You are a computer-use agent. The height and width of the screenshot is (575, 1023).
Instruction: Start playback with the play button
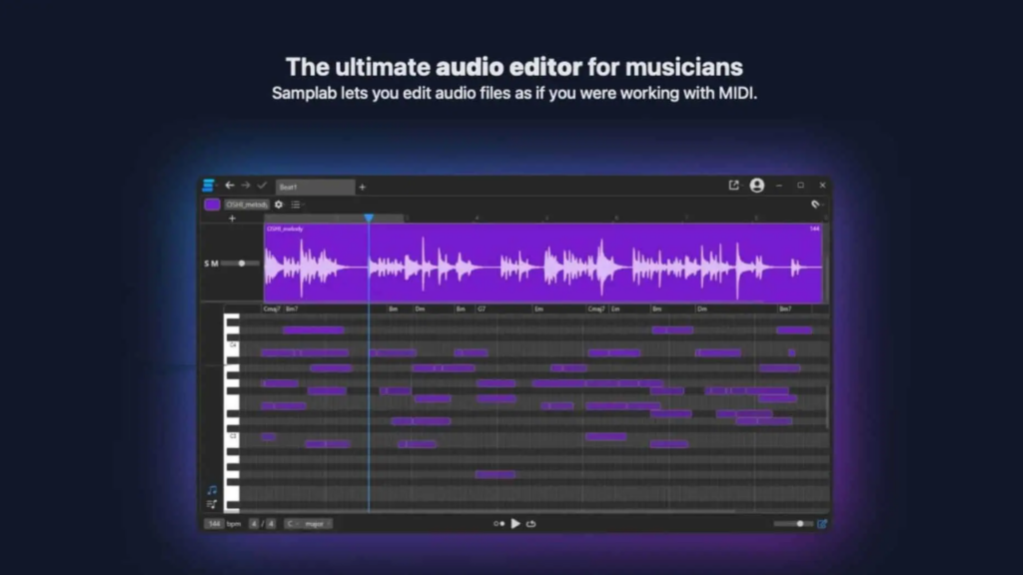[515, 523]
